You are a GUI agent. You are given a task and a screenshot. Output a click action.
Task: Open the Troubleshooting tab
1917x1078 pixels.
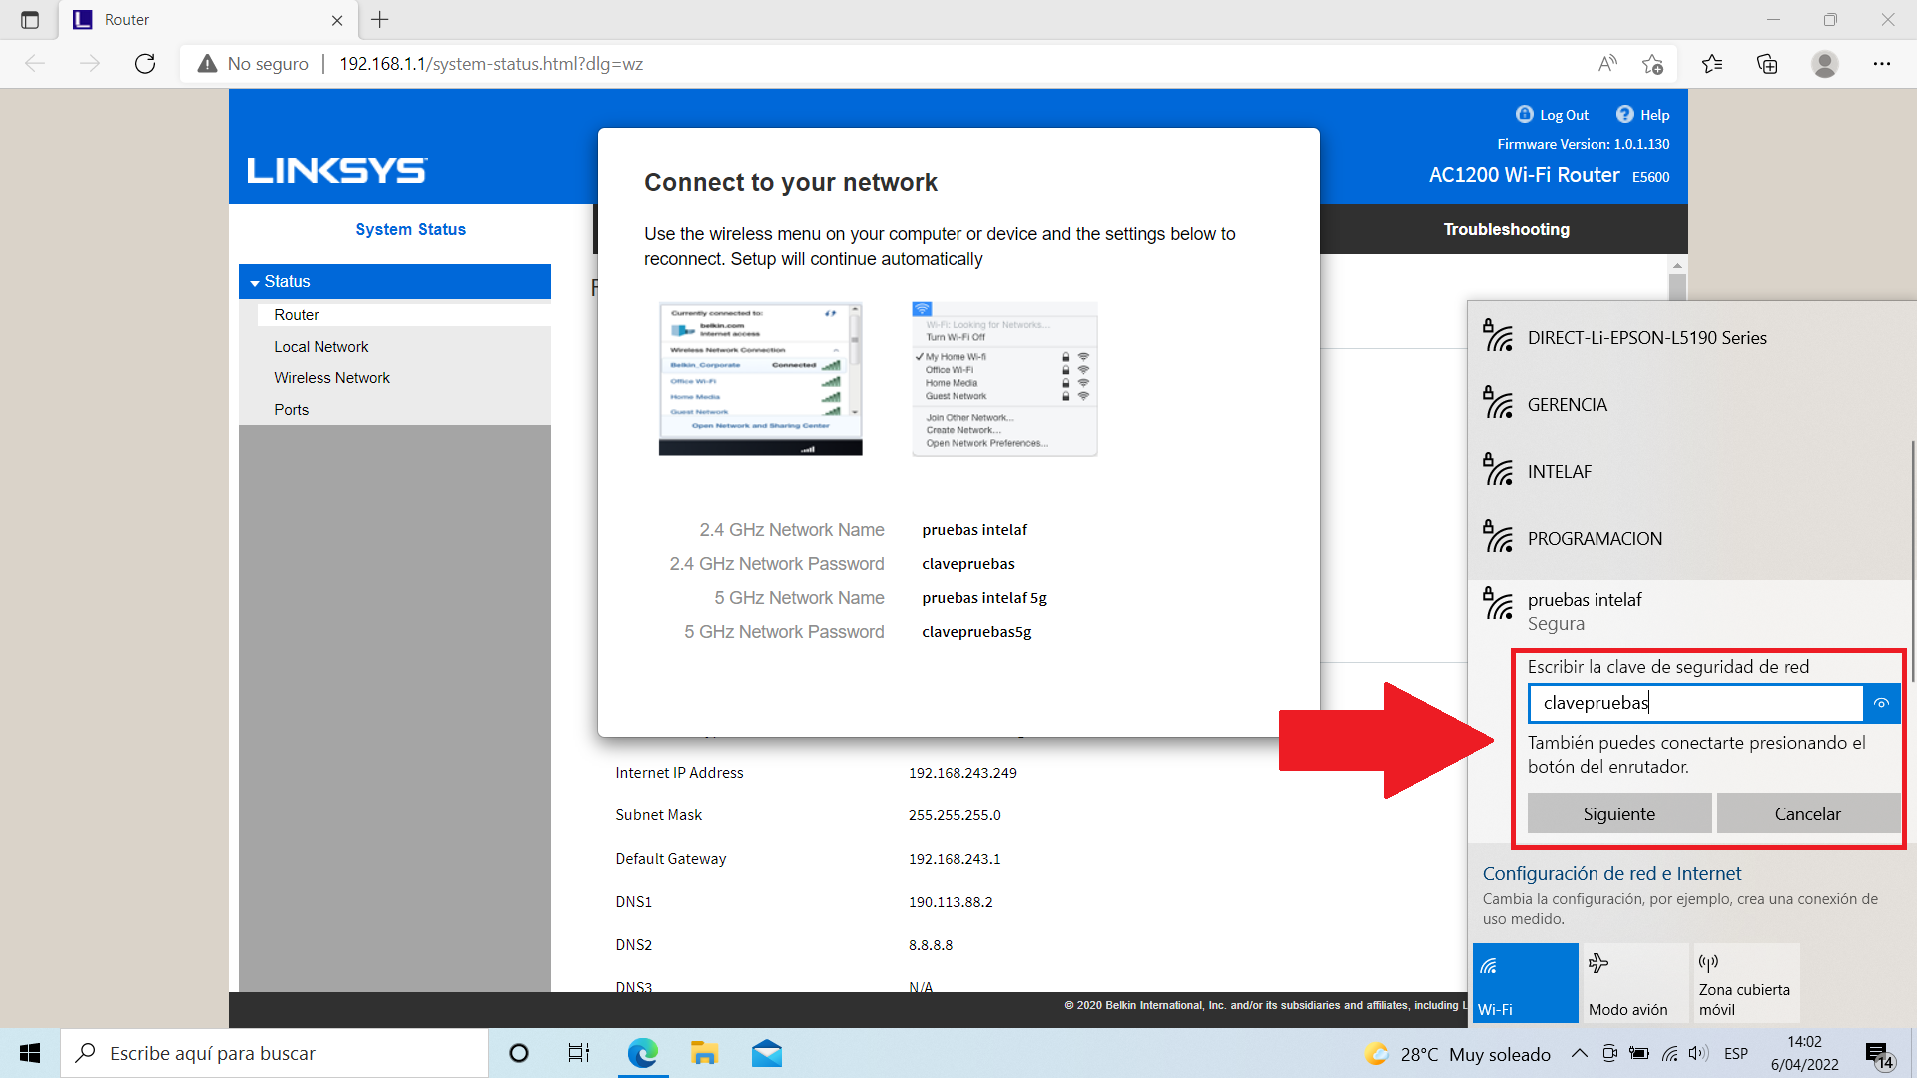click(1506, 229)
